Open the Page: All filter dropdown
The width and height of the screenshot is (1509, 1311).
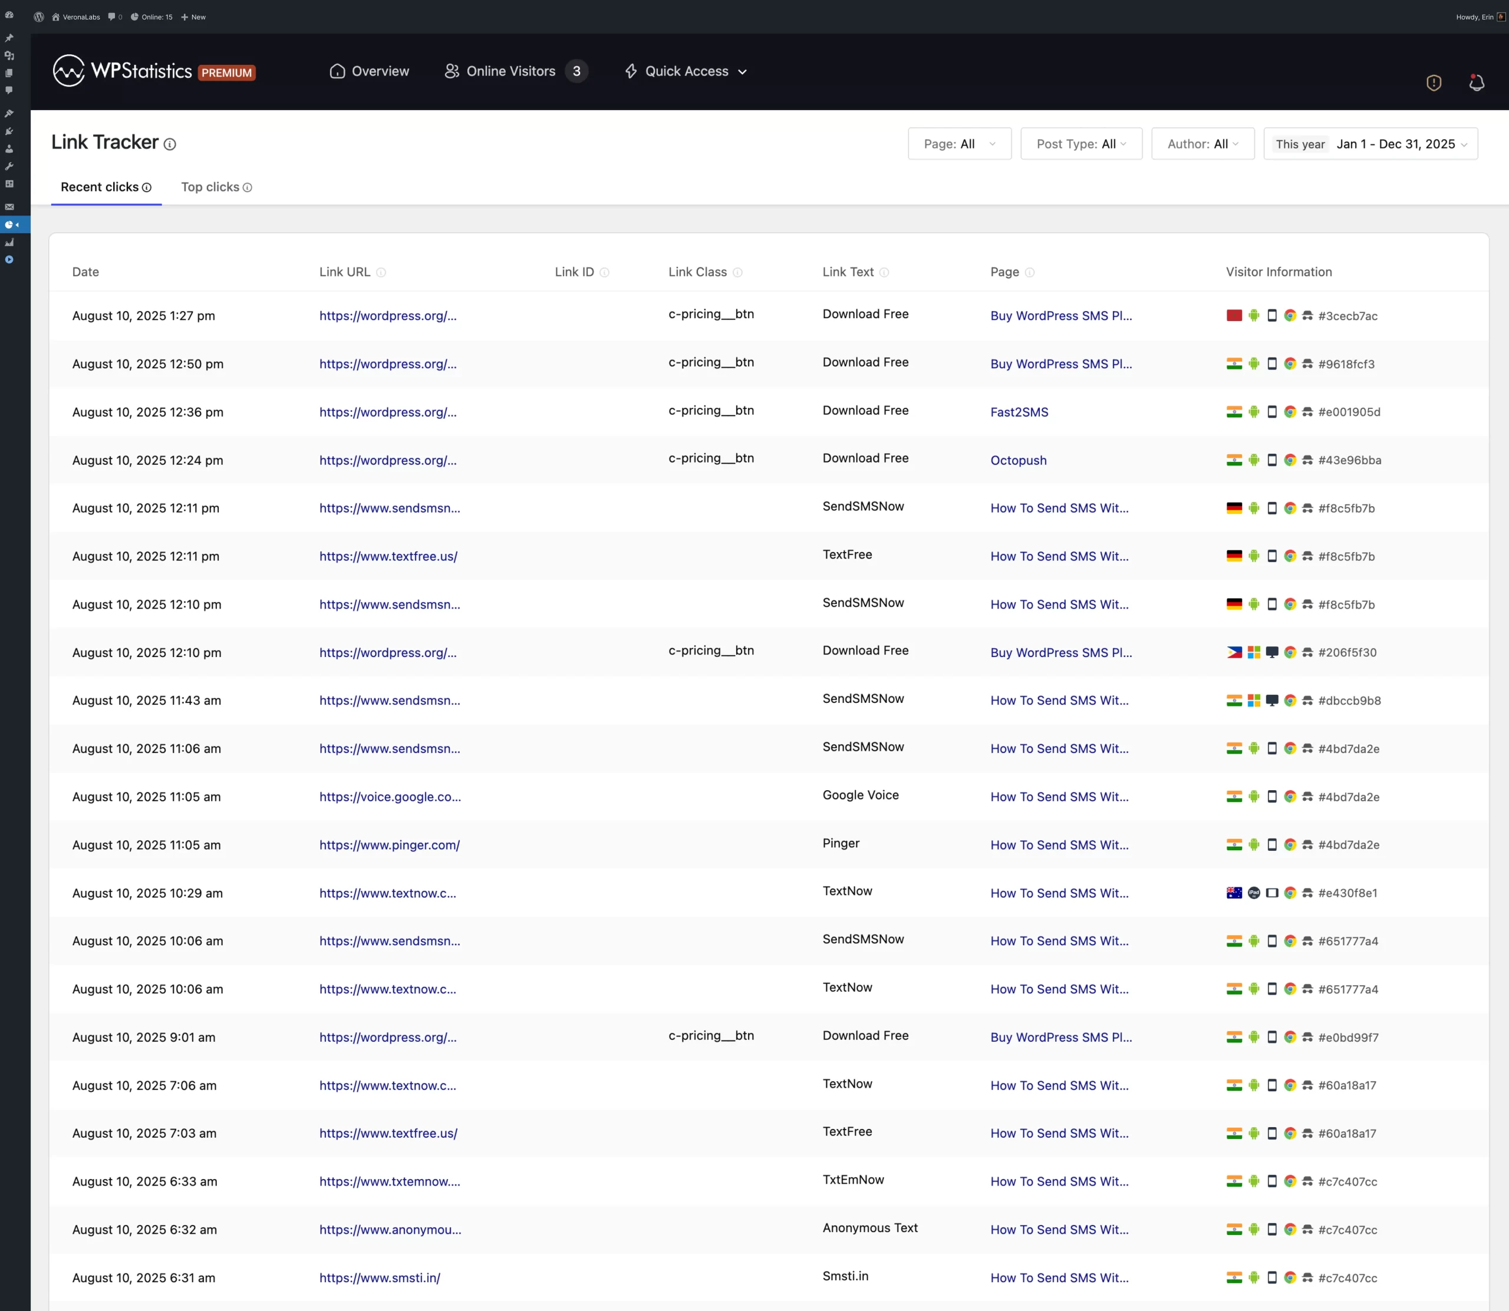[x=960, y=144]
